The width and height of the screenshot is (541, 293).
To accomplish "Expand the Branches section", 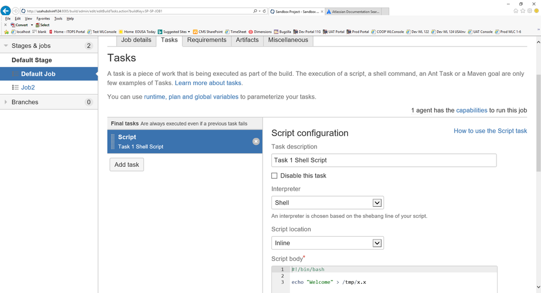I will (6, 102).
